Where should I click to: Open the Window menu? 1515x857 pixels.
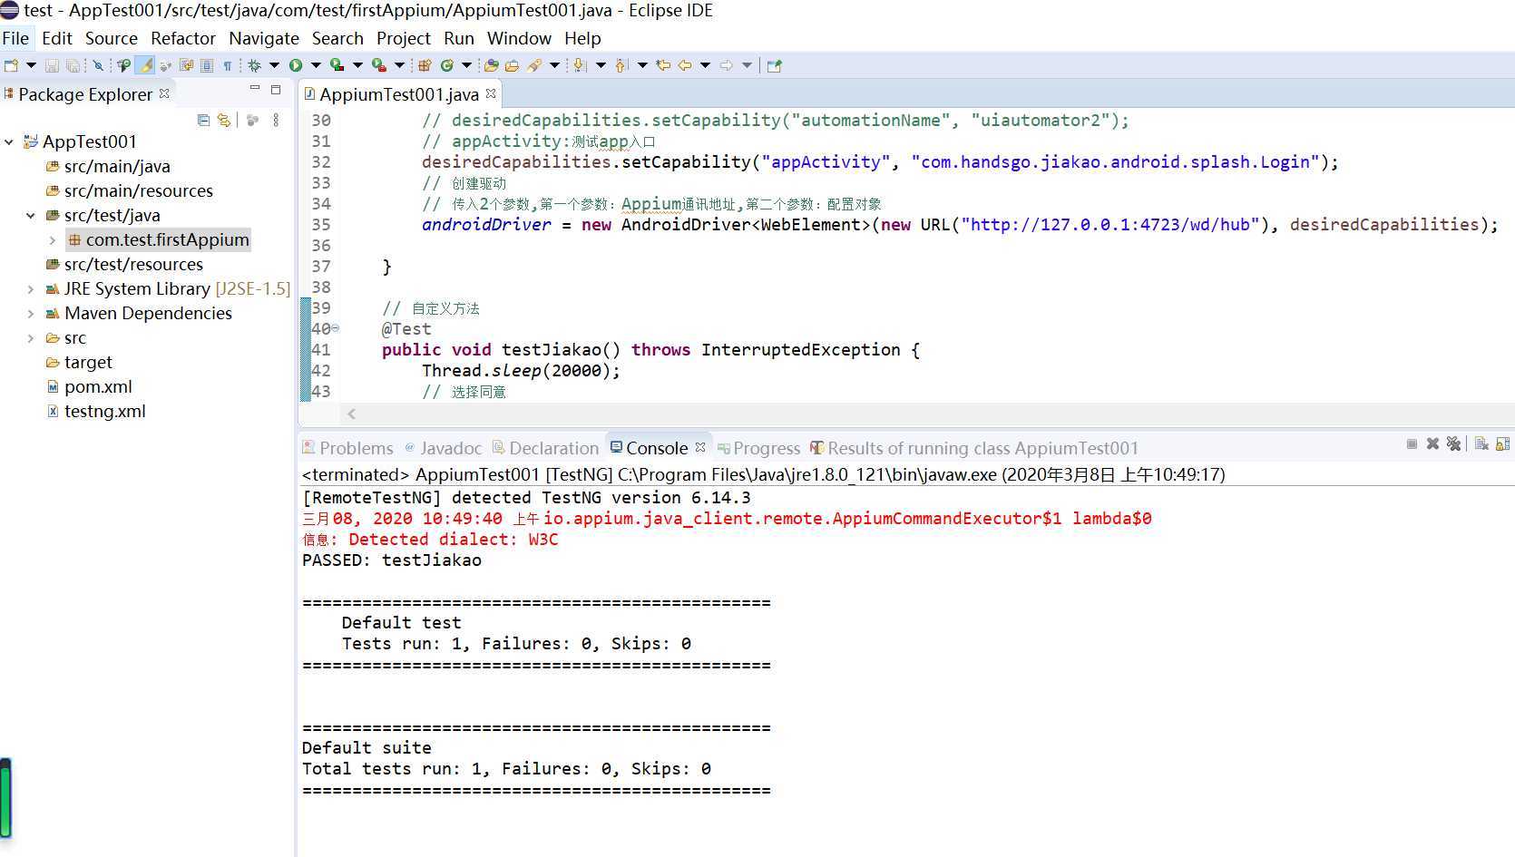pos(519,38)
